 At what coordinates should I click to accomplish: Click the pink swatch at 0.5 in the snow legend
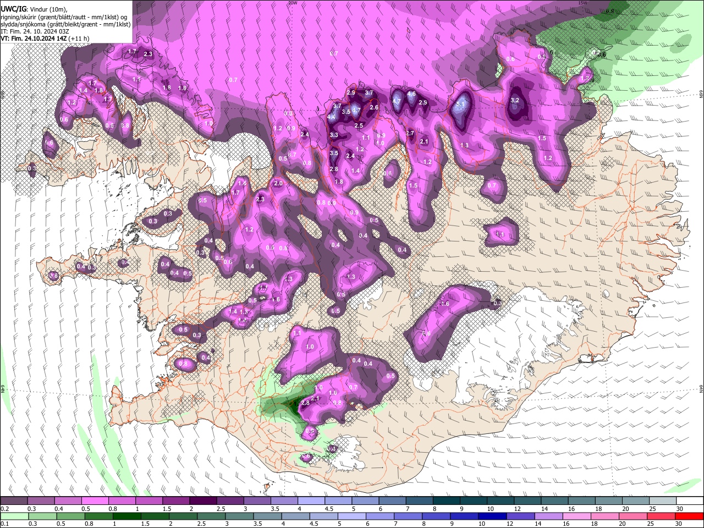[95, 501]
